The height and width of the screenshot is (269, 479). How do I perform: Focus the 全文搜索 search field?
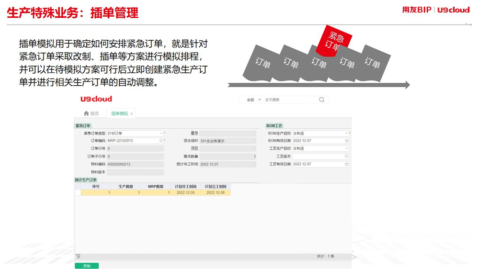coord(290,100)
